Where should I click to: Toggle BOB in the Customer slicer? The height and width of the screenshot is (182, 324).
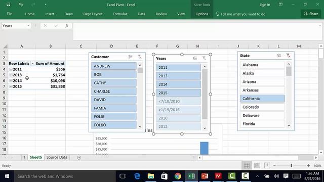click(113, 74)
